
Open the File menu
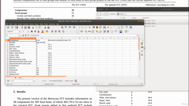click(7, 24)
